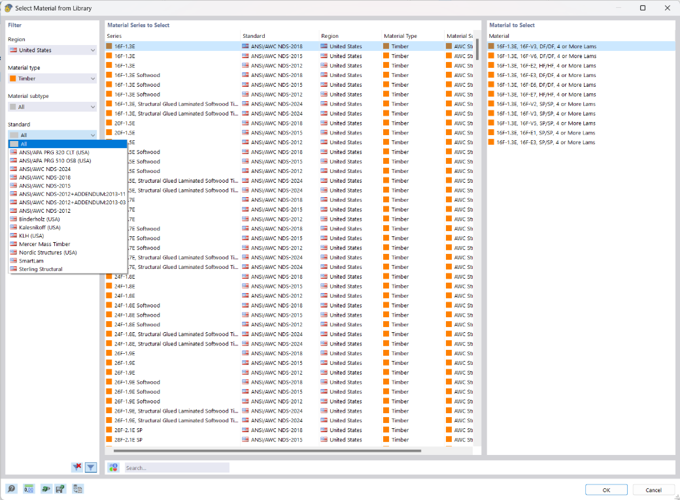This screenshot has height=500, width=680.
Task: Select the 20F-1.5E row with NDS-2018
Action: tap(290, 123)
